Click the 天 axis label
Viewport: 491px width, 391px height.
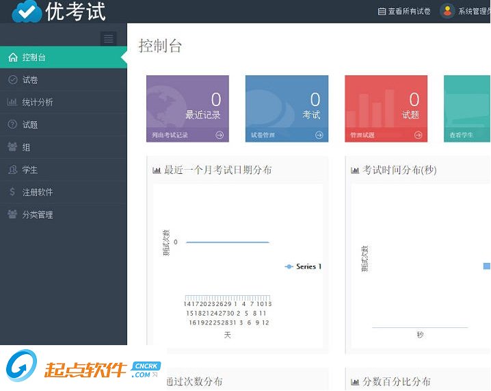click(x=227, y=335)
